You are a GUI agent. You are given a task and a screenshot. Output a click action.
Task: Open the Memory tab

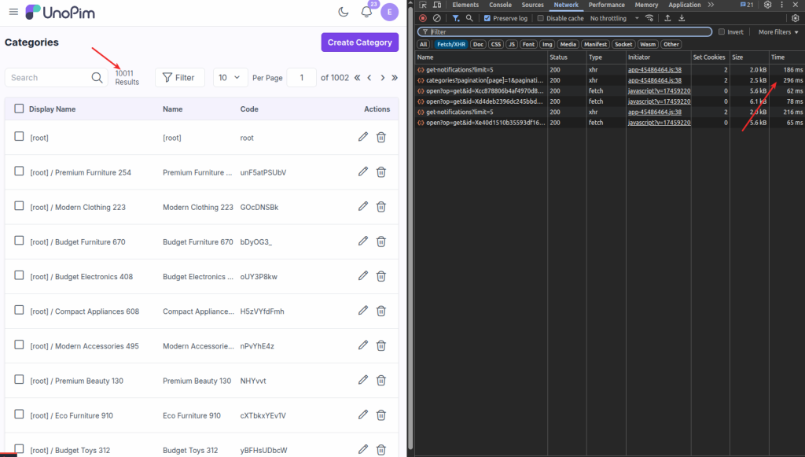[646, 5]
